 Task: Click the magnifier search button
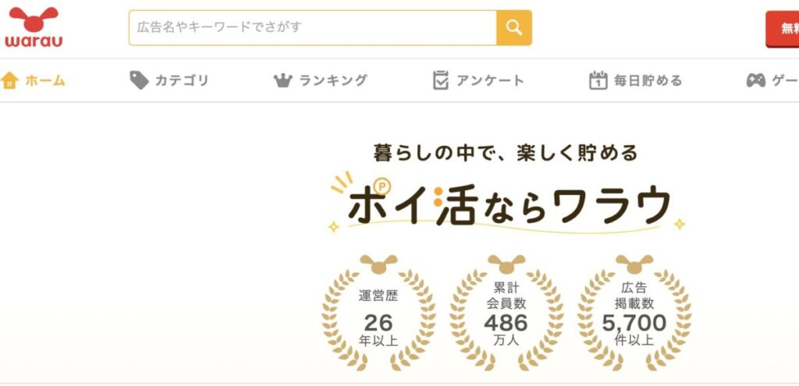click(513, 28)
